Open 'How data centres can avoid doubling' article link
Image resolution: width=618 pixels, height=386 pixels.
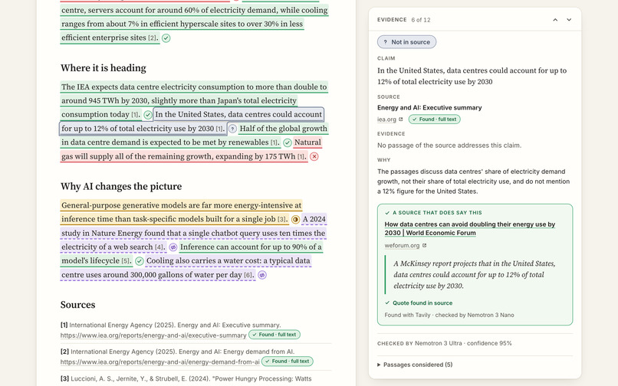click(470, 228)
